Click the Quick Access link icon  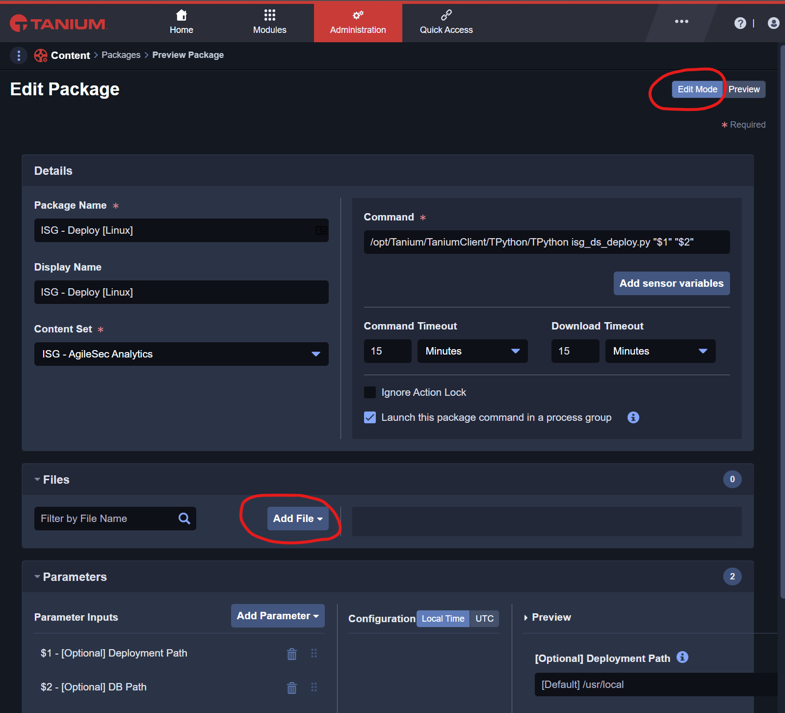[446, 15]
